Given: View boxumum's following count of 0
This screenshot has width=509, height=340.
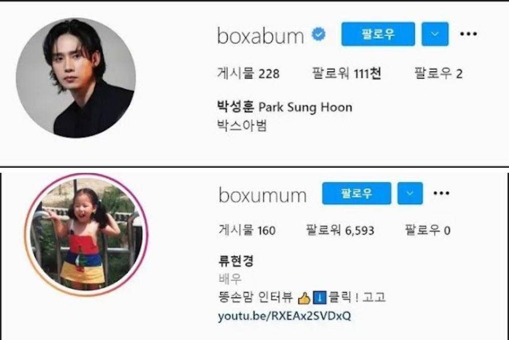Looking at the screenshot, I should click(x=428, y=230).
